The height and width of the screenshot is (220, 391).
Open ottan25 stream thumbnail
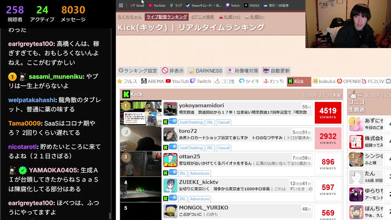pyautogui.click(x=141, y=164)
